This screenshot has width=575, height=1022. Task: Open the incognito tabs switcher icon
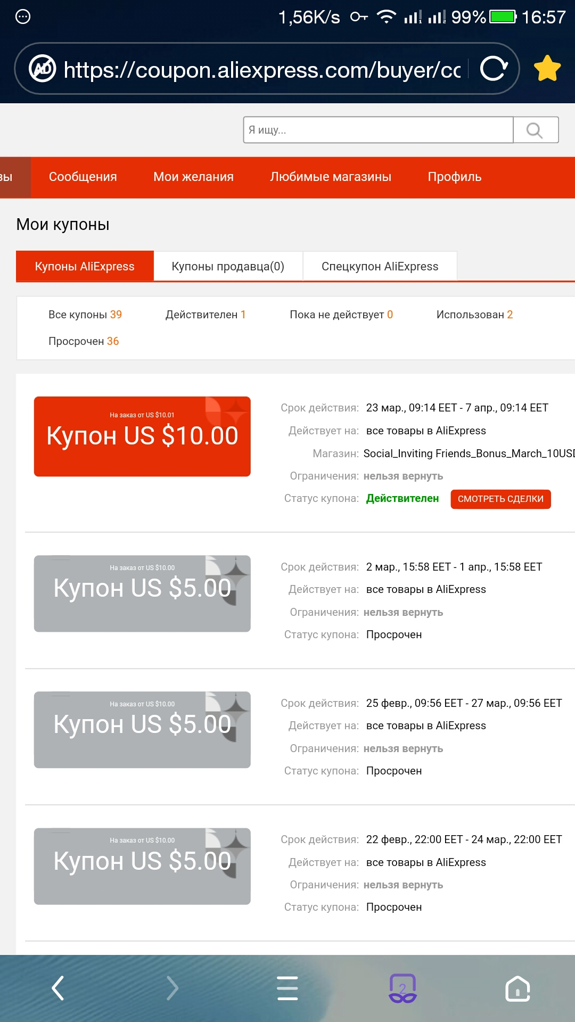pyautogui.click(x=402, y=988)
